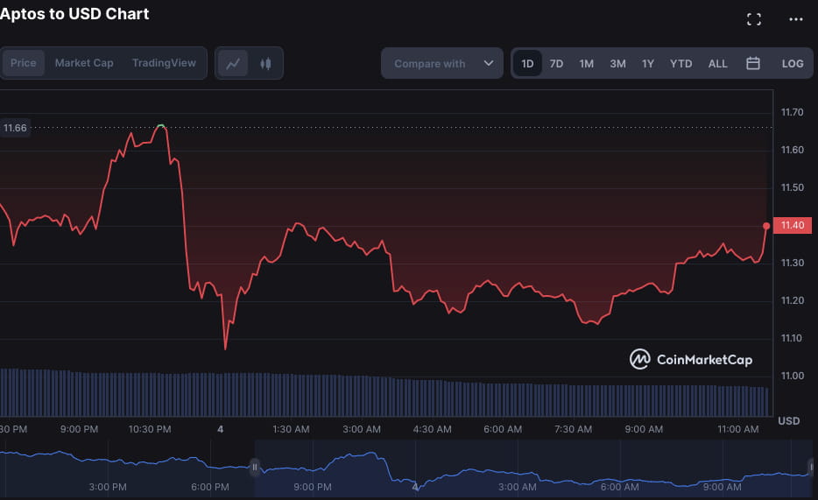The height and width of the screenshot is (500, 818).
Task: Click the green peak marker on chart
Action: pyautogui.click(x=161, y=125)
